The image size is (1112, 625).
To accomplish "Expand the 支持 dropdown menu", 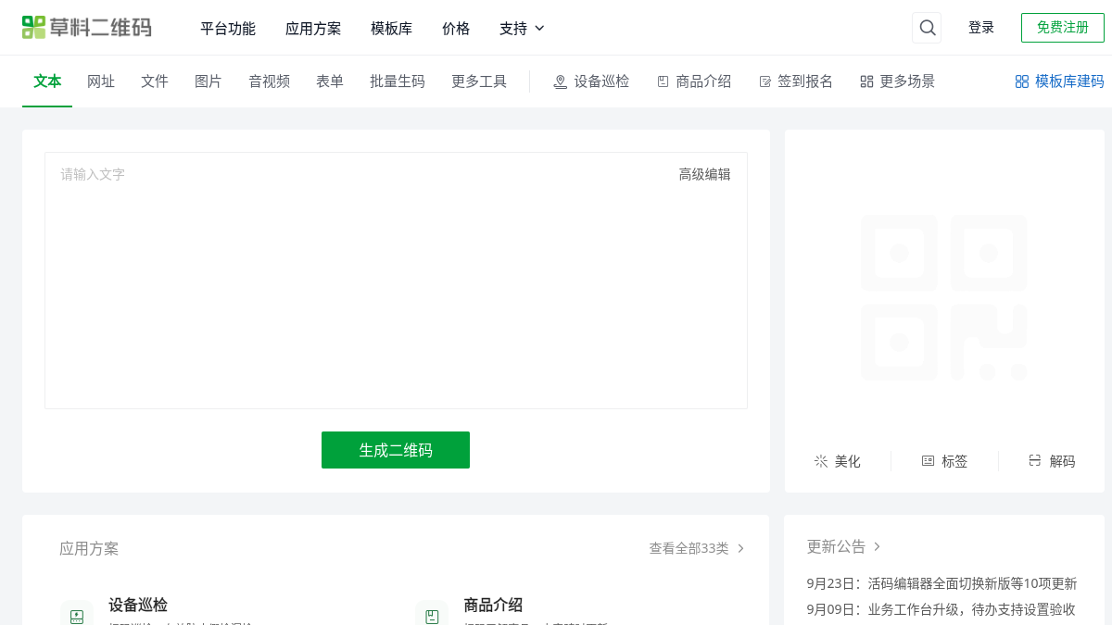I will pyautogui.click(x=522, y=29).
